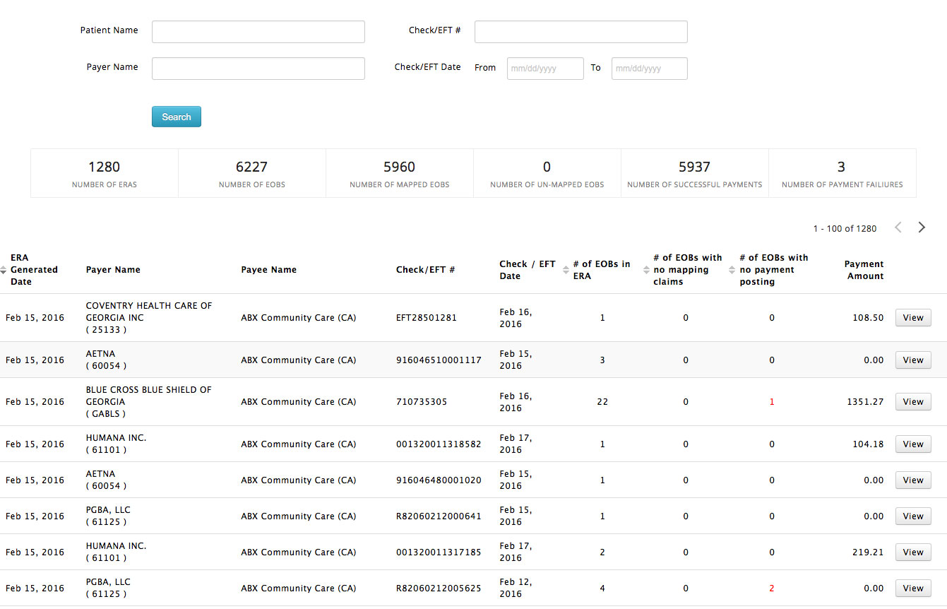The image size is (947, 609).
Task: View the Coventry Health Care ERA row
Action: [912, 318]
